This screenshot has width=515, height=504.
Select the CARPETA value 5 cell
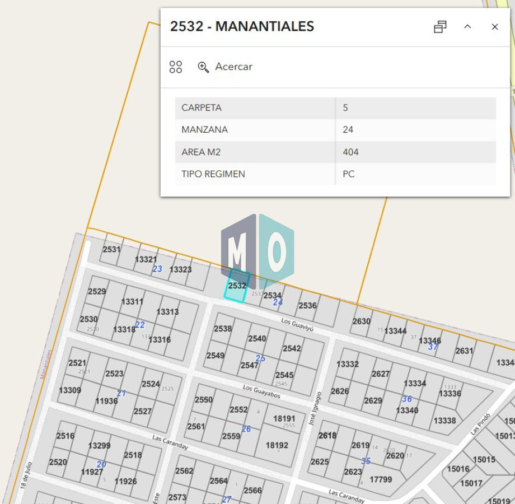click(x=416, y=108)
